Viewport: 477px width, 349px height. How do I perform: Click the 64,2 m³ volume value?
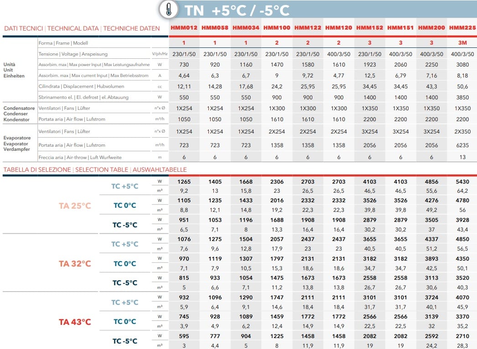pos(462,191)
